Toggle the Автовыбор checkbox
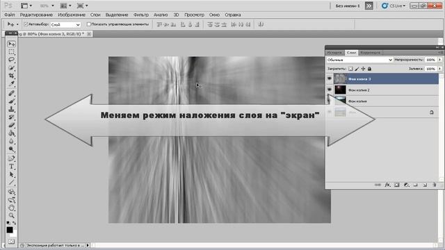The image size is (445, 250). click(x=26, y=24)
